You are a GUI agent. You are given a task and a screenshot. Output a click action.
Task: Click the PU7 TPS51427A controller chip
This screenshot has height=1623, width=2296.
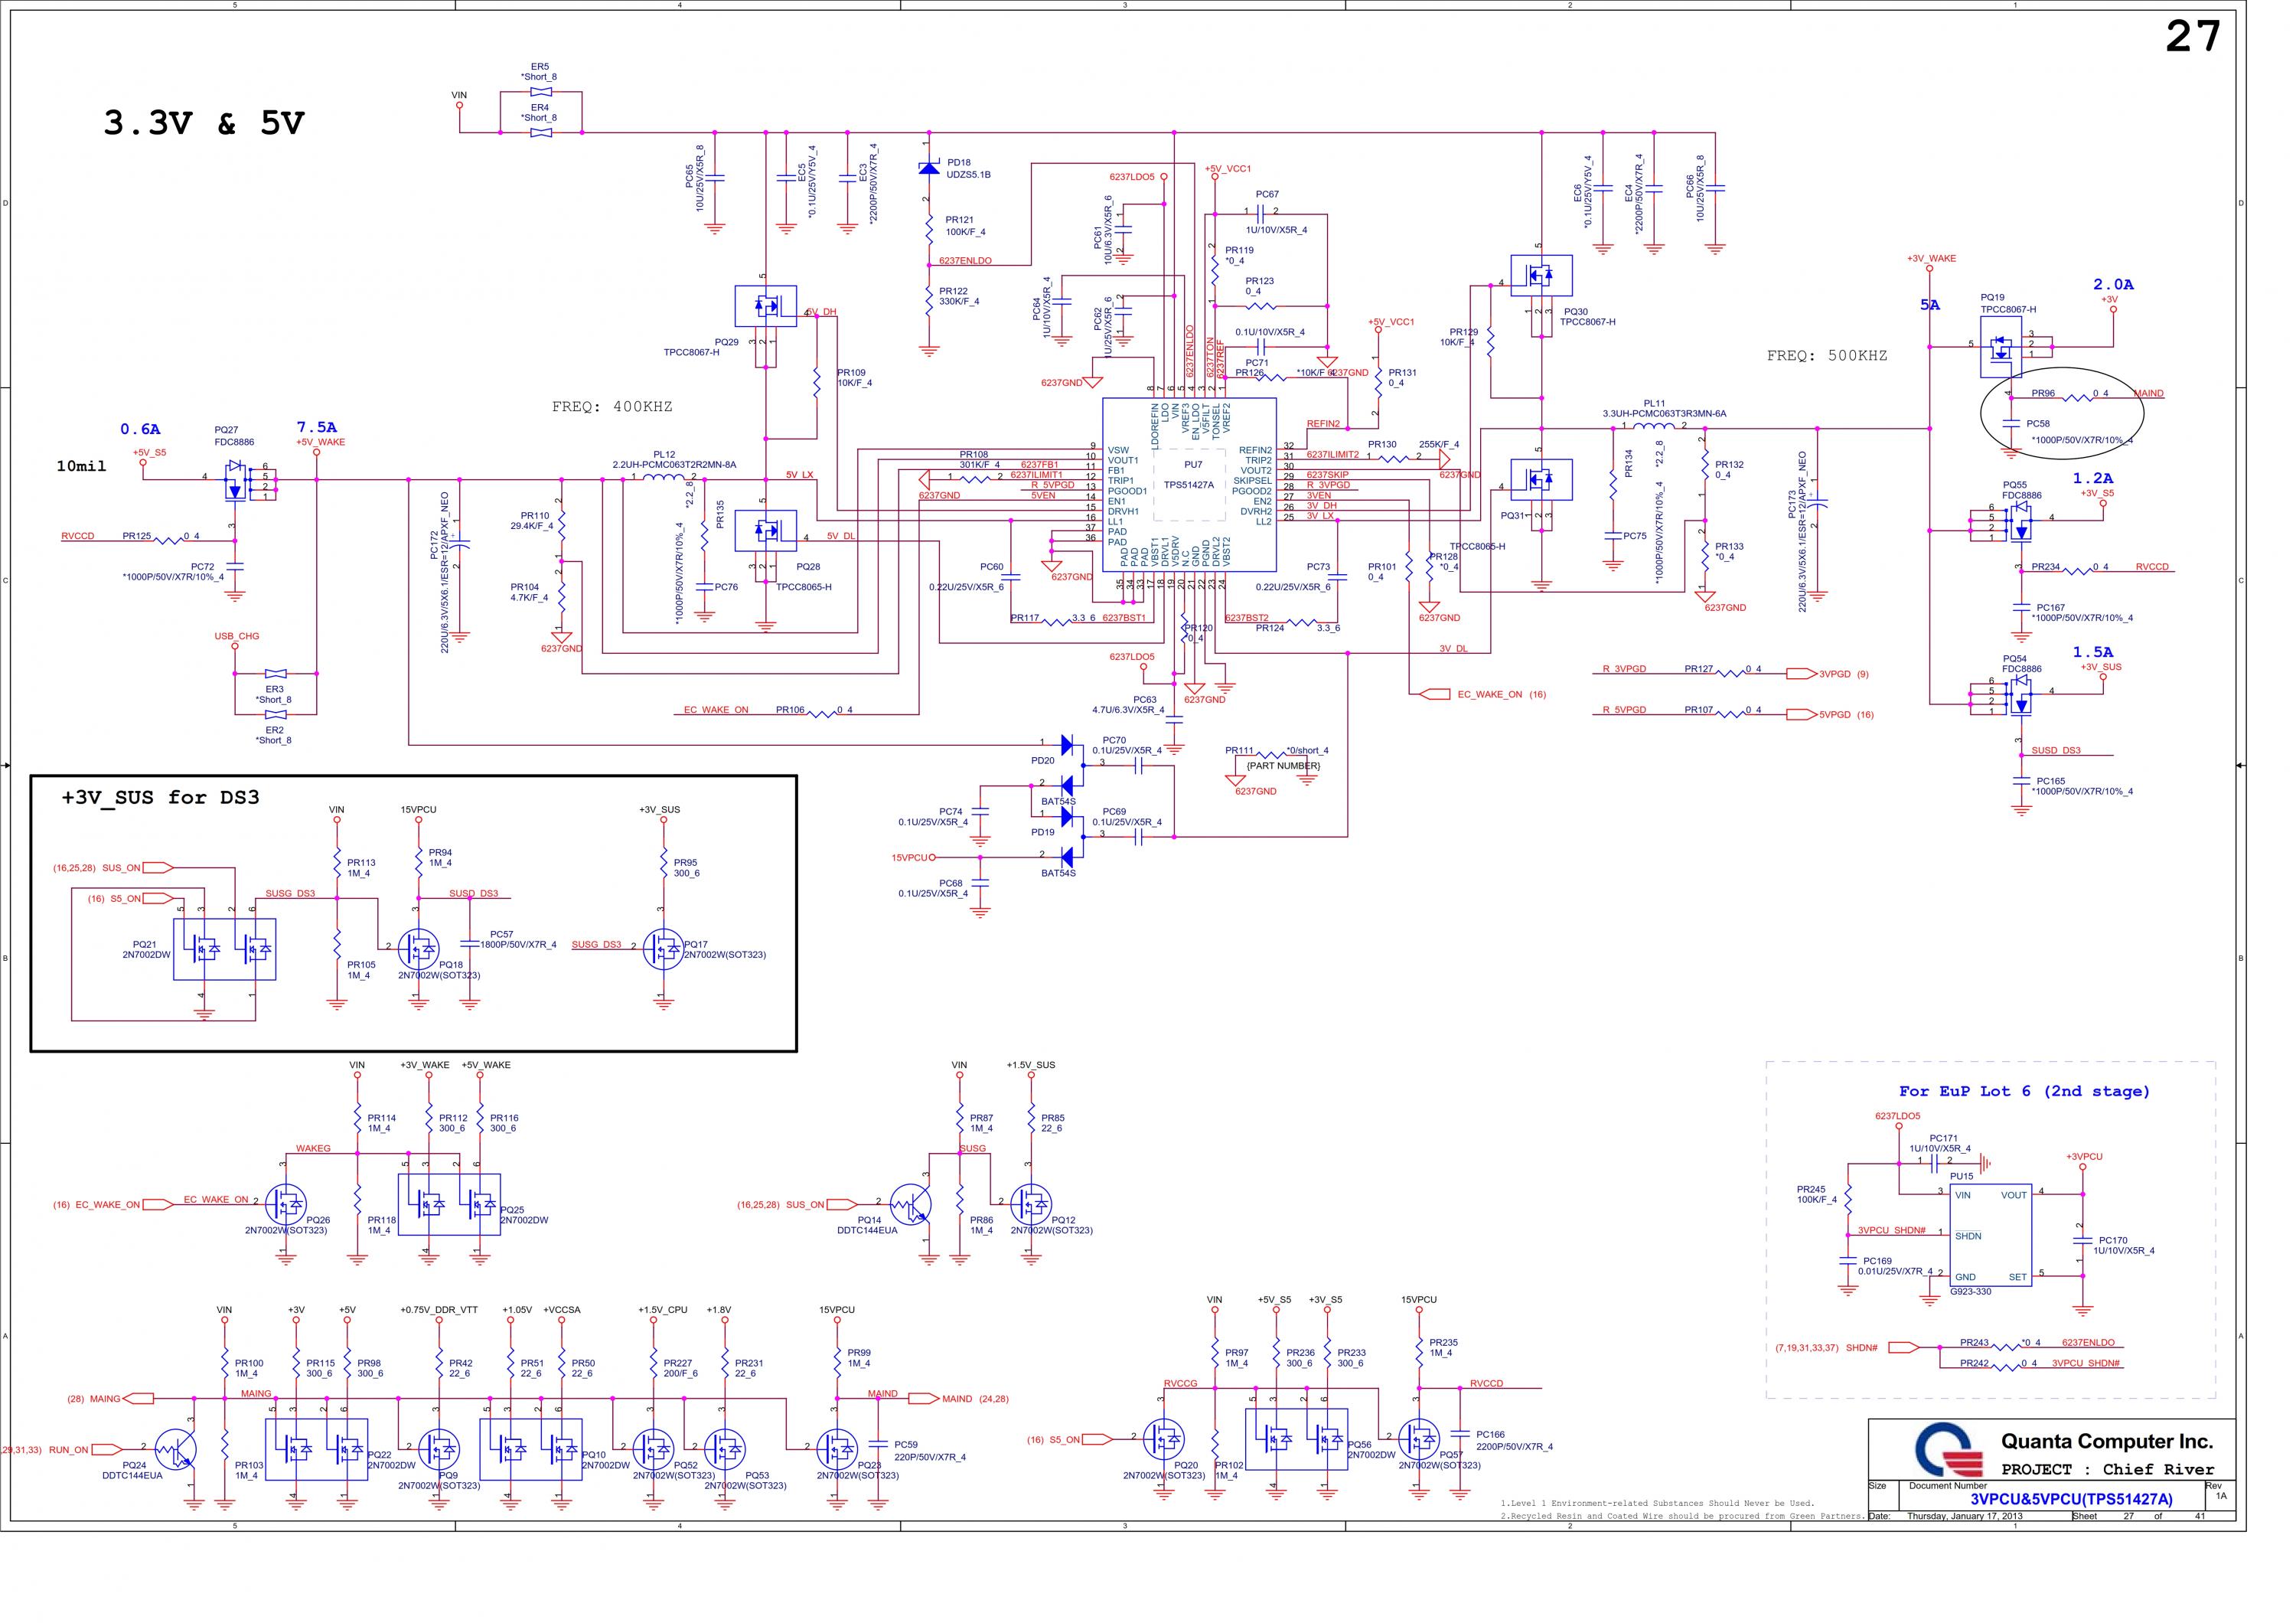tap(1189, 484)
